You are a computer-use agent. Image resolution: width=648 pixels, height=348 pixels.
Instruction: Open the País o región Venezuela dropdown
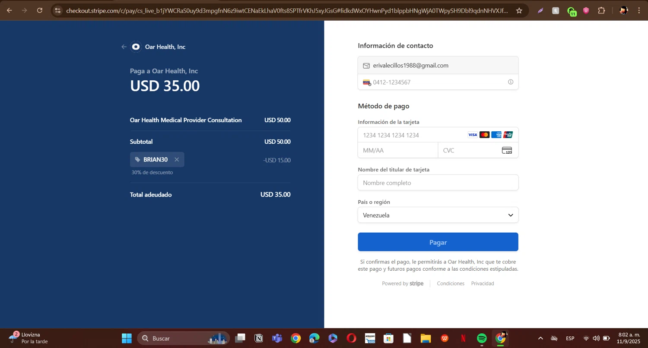438,215
